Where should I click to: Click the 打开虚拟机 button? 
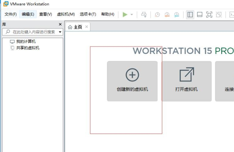(186, 81)
